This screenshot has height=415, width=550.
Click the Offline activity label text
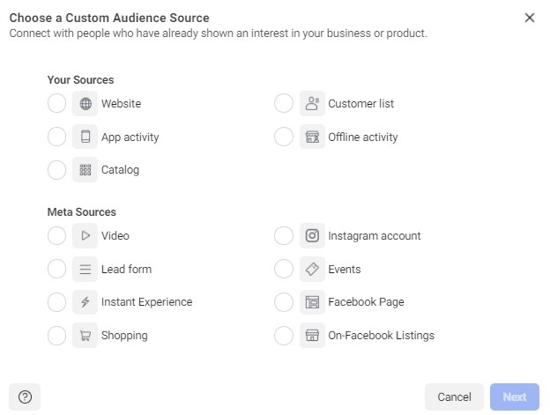pyautogui.click(x=363, y=137)
